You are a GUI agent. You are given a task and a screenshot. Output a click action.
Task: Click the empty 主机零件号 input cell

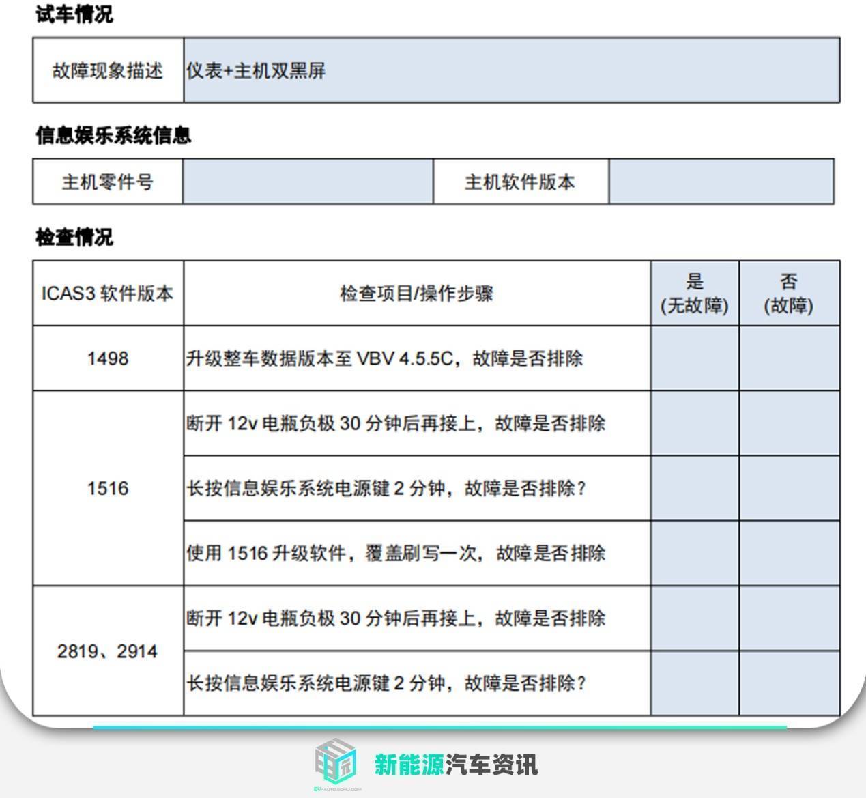click(x=306, y=182)
